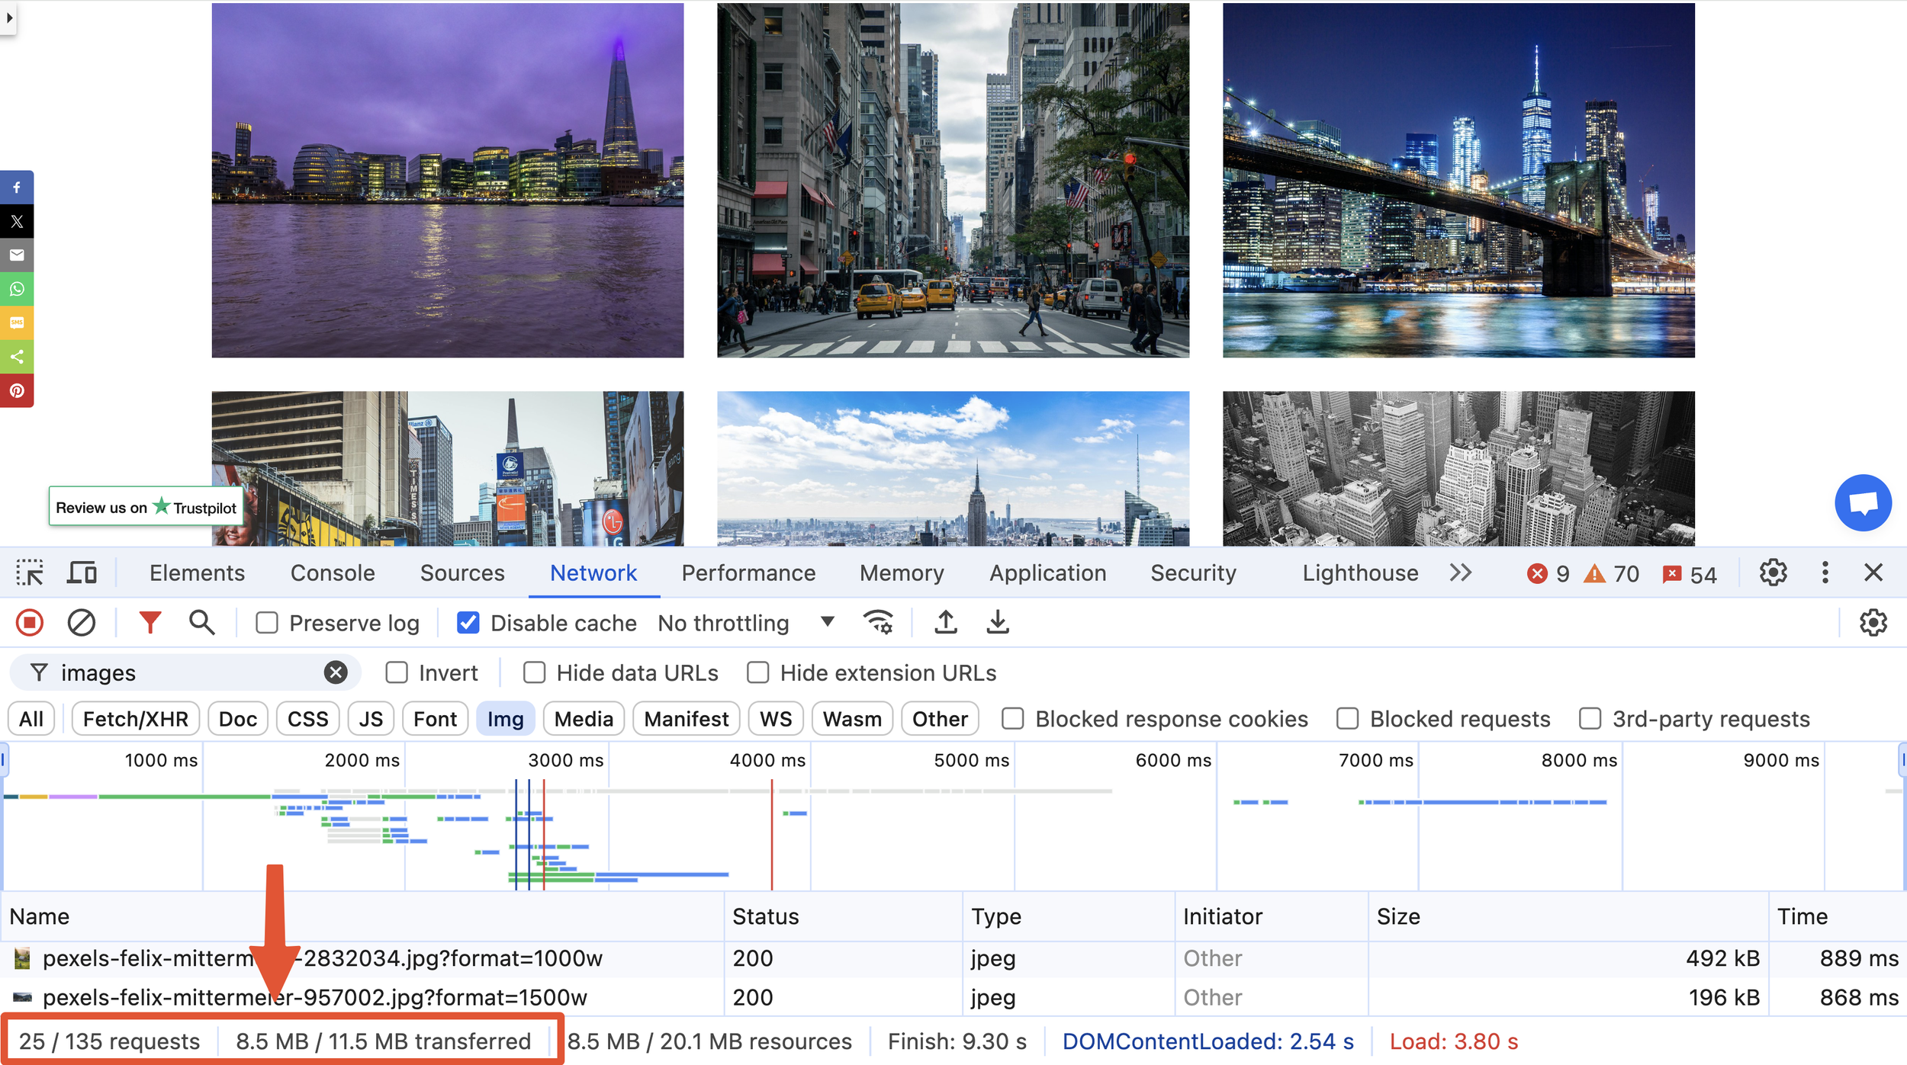Check Hide data URLs checkbox
The width and height of the screenshot is (1907, 1065).
click(x=534, y=672)
